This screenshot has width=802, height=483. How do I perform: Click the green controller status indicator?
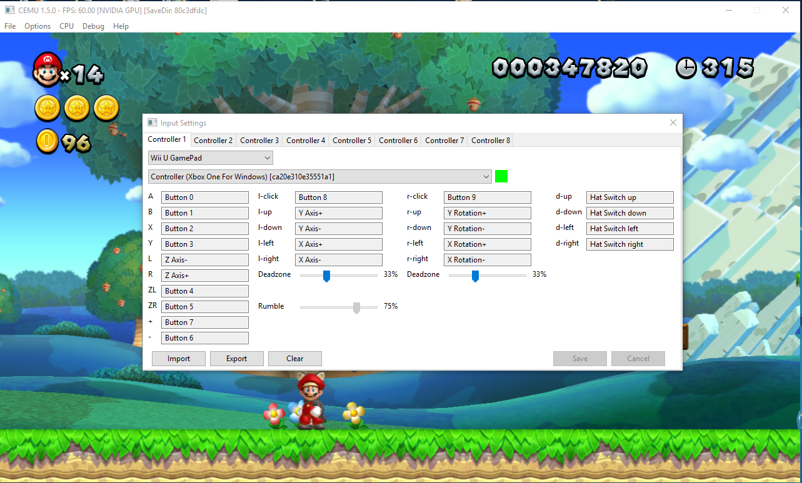[501, 176]
